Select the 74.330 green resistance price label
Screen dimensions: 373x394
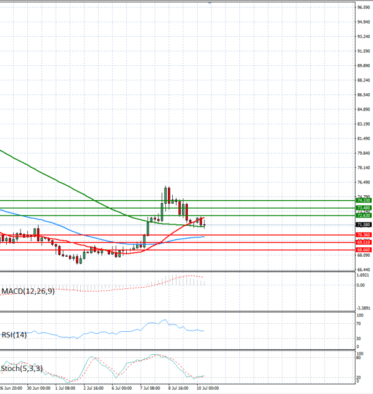click(364, 201)
